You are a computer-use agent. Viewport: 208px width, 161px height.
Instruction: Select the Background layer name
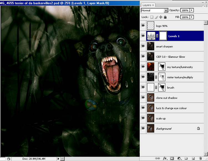(x=164, y=129)
